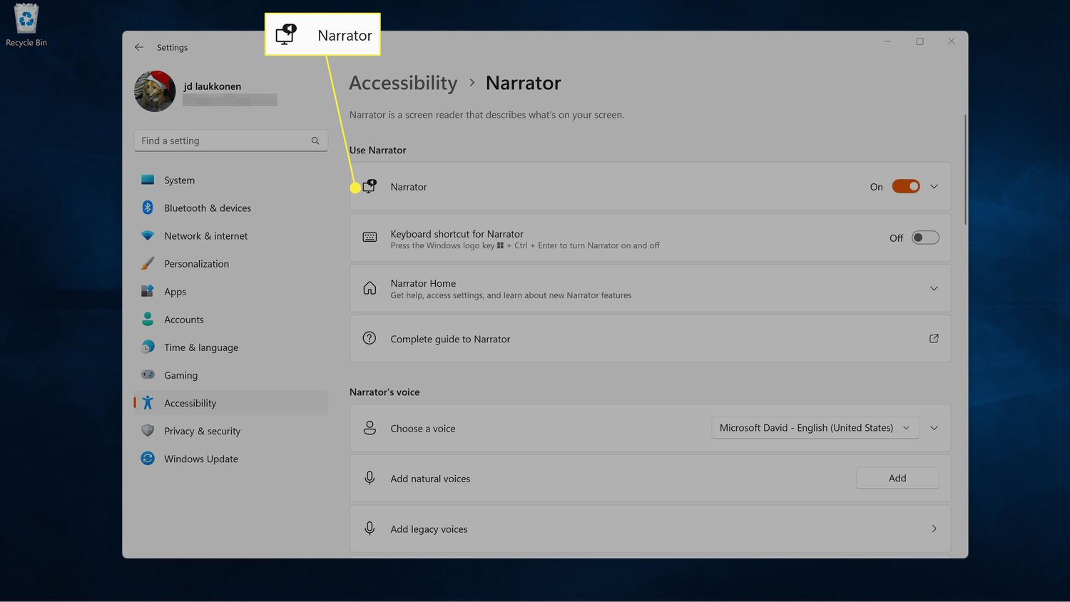Click the Narrator page title heading
1070x602 pixels.
click(523, 83)
